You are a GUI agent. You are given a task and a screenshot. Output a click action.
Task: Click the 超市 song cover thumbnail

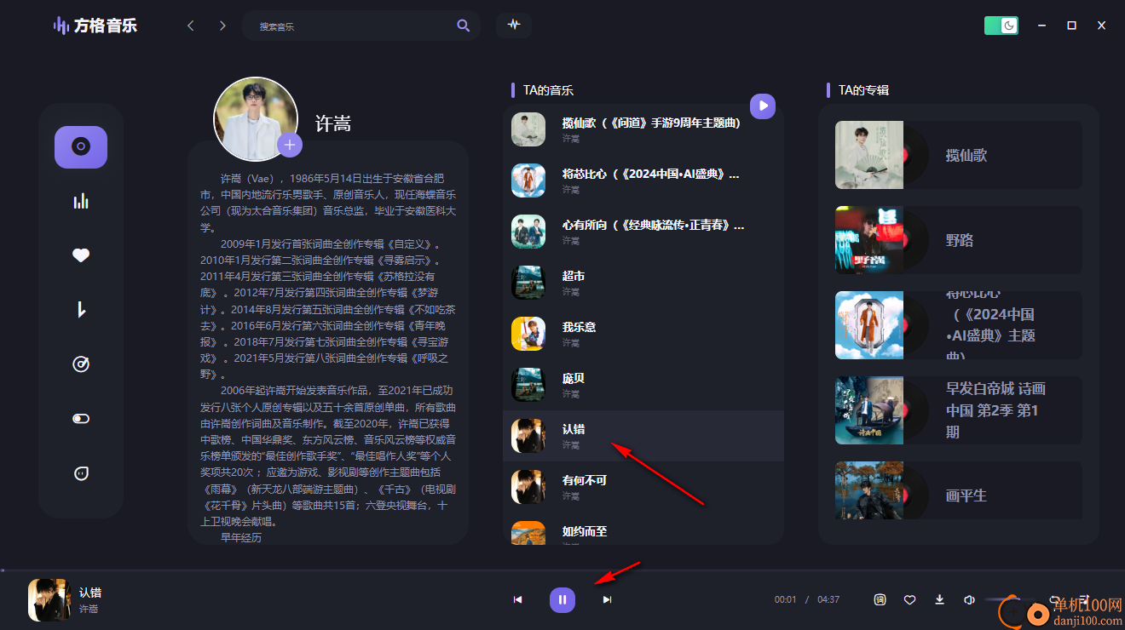coord(528,283)
